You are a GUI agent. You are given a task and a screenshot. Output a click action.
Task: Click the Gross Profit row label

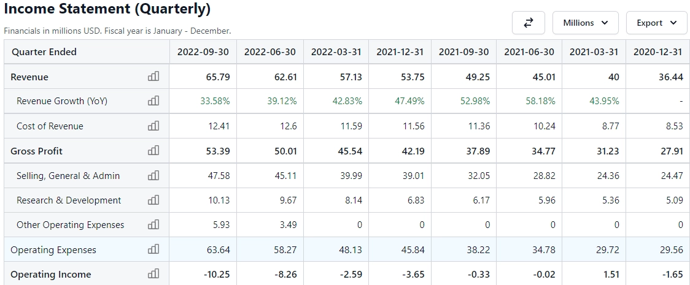pyautogui.click(x=37, y=151)
